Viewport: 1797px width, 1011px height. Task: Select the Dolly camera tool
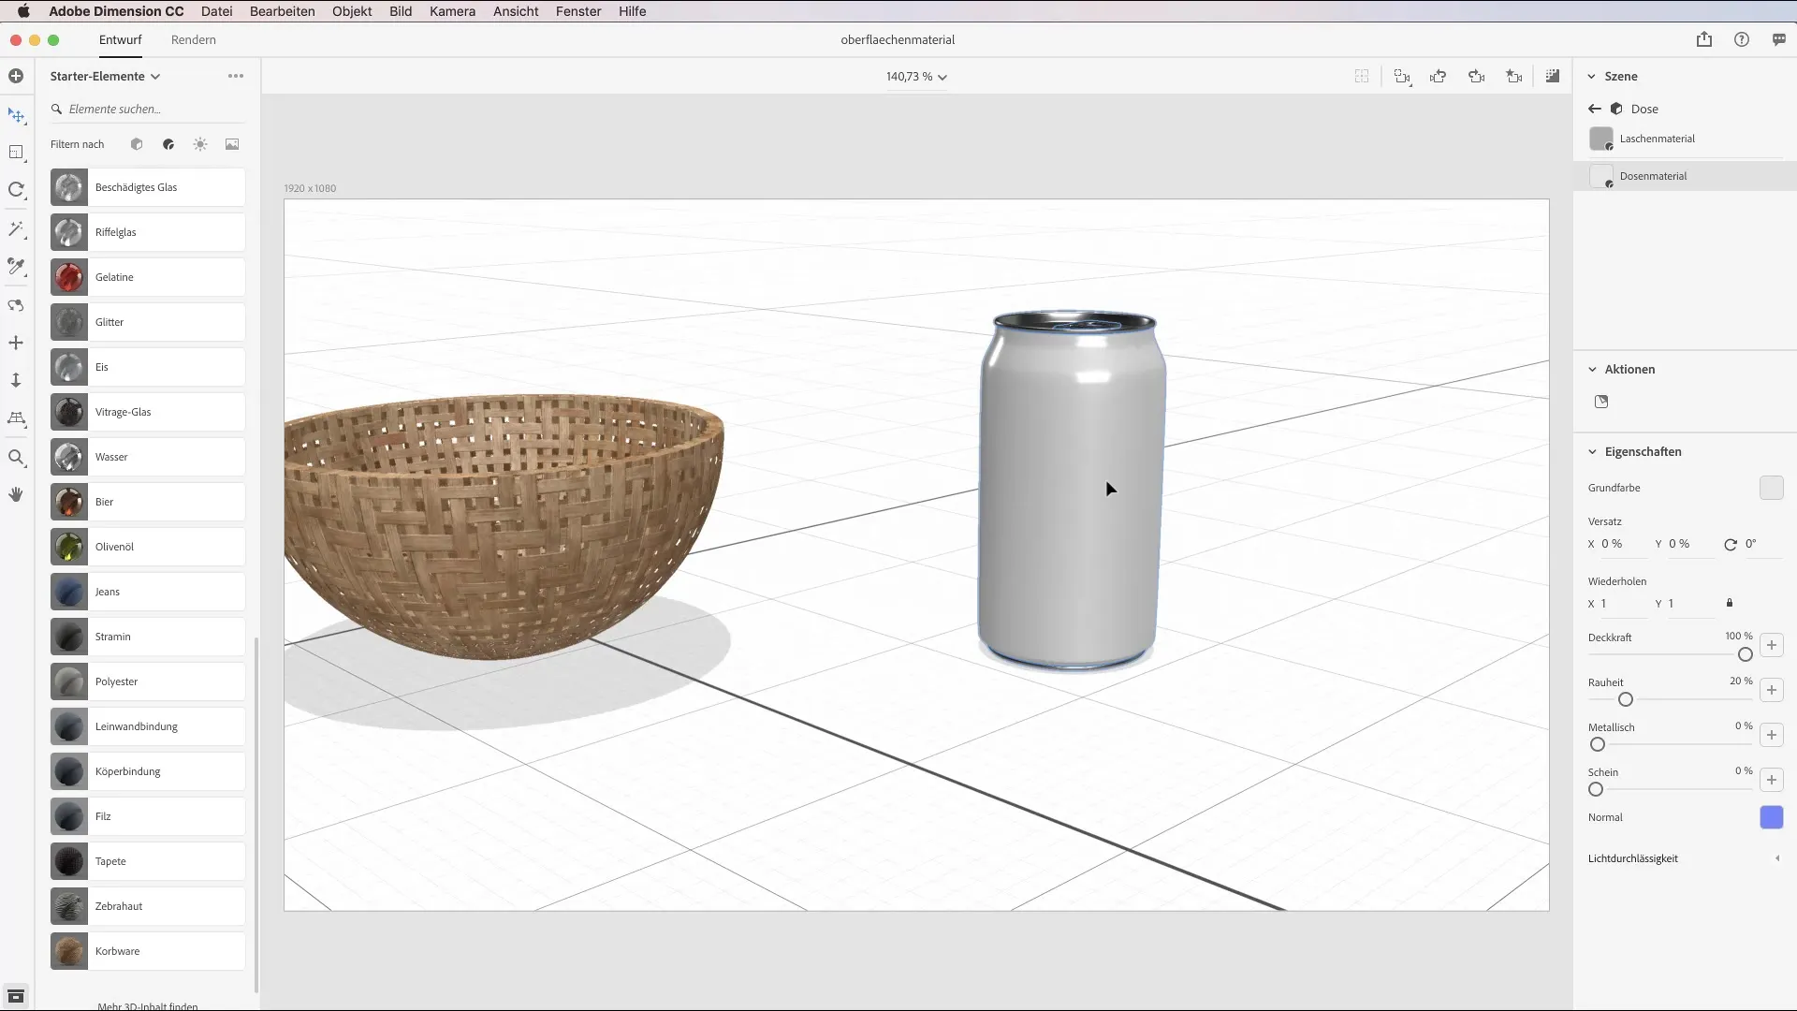[x=16, y=380]
